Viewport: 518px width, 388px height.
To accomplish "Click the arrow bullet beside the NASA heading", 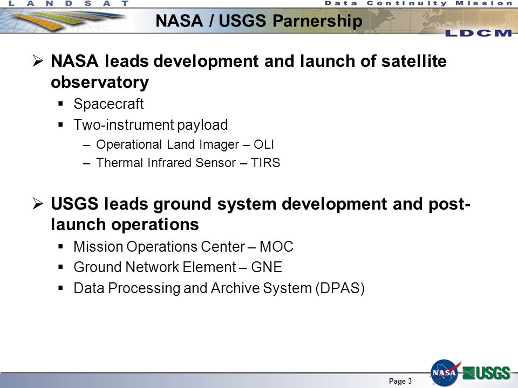I will 38,61.
